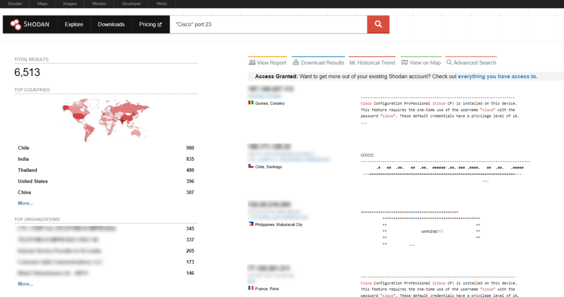This screenshot has height=297, width=564.
Task: Select the organization with 345 results
Action: (67, 228)
